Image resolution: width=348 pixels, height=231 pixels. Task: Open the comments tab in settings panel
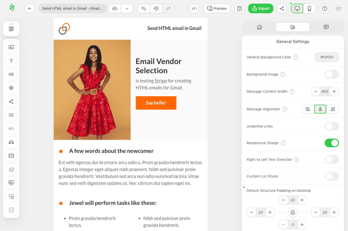[326, 27]
